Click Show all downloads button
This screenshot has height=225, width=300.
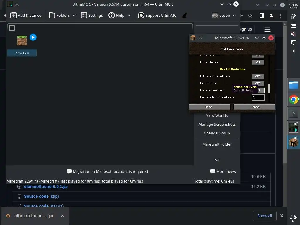point(265,216)
